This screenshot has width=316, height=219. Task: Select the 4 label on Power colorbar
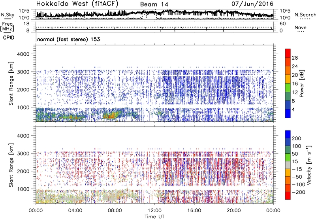click(293, 109)
